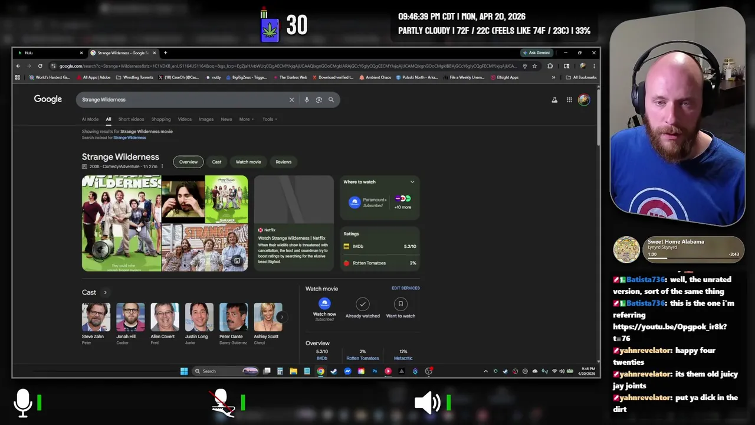Click the Google account avatar
Screen dimensions: 755x425
[584, 100]
